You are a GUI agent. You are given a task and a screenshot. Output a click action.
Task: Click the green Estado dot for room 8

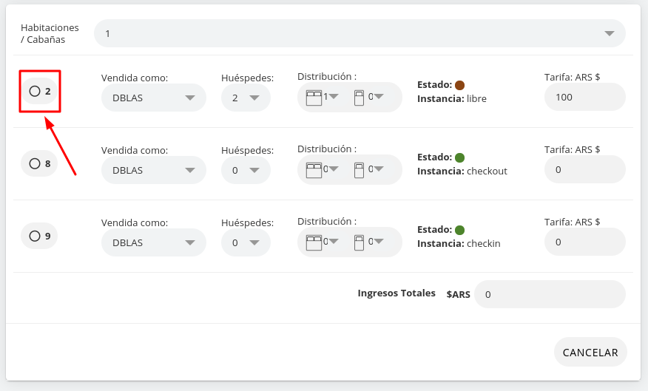459,157
